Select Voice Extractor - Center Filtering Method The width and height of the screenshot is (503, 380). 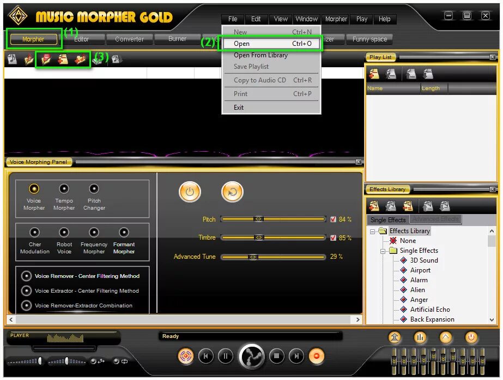26,290
